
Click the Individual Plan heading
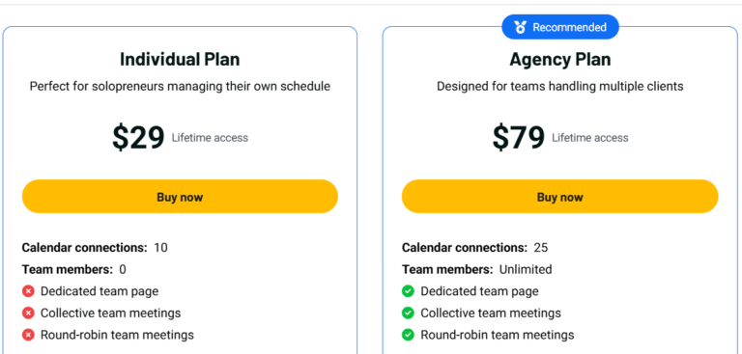(x=180, y=60)
